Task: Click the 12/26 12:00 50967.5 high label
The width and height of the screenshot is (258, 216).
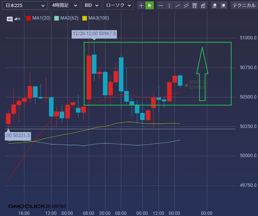Action: (94, 34)
